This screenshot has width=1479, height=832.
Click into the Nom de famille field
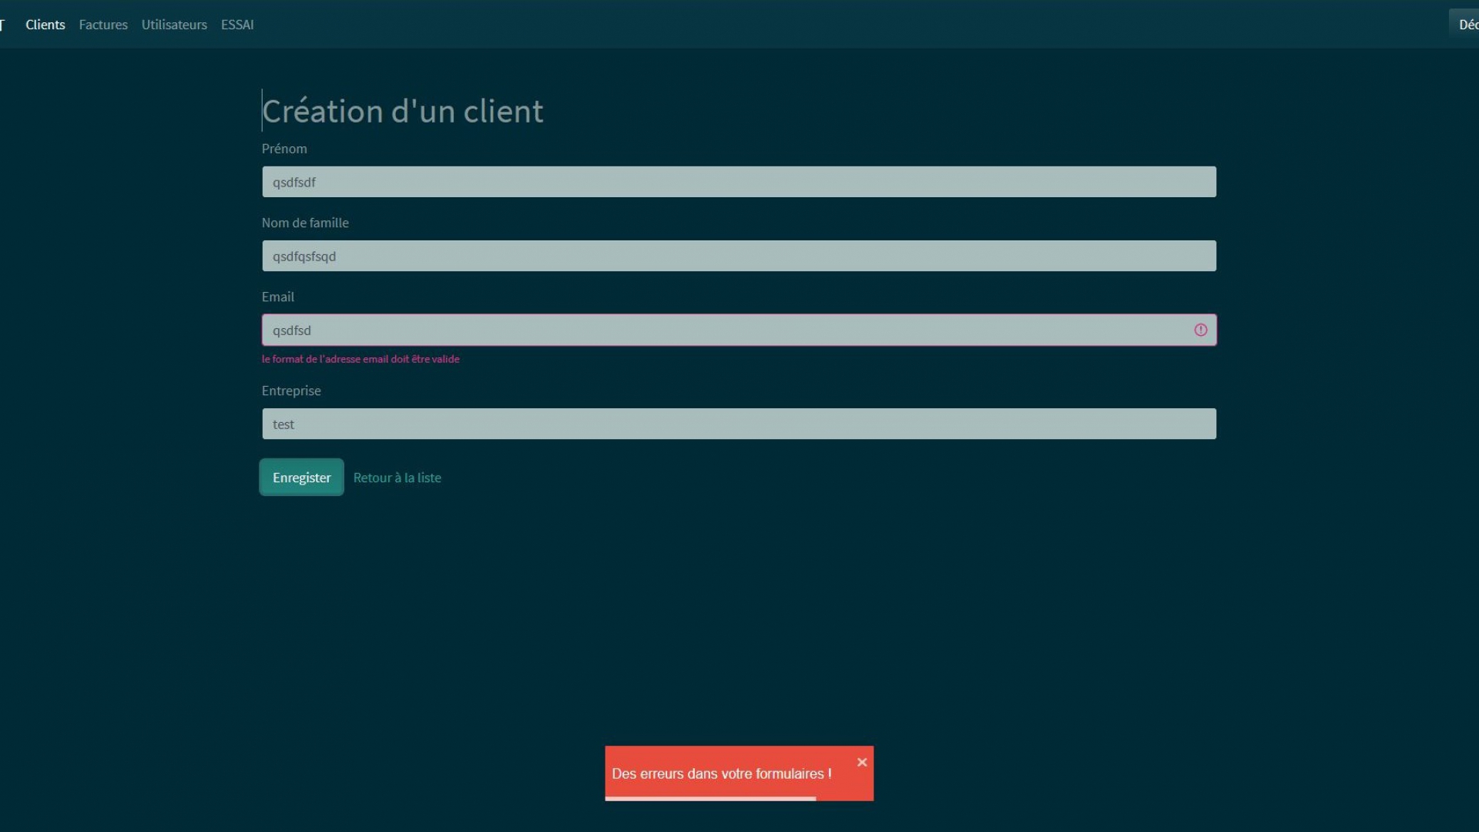[738, 256]
